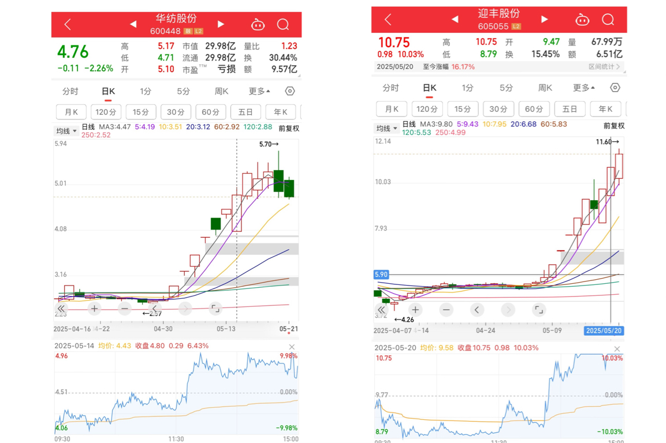The height and width of the screenshot is (443, 666).
Task: Close the 2025-05-20 intraday panel
Action: click(617, 349)
